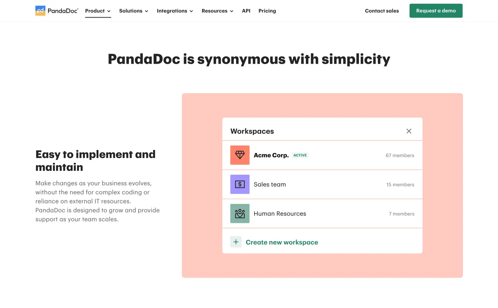This screenshot has height=308, width=498.
Task: Click the Contact sales link
Action: pyautogui.click(x=382, y=11)
